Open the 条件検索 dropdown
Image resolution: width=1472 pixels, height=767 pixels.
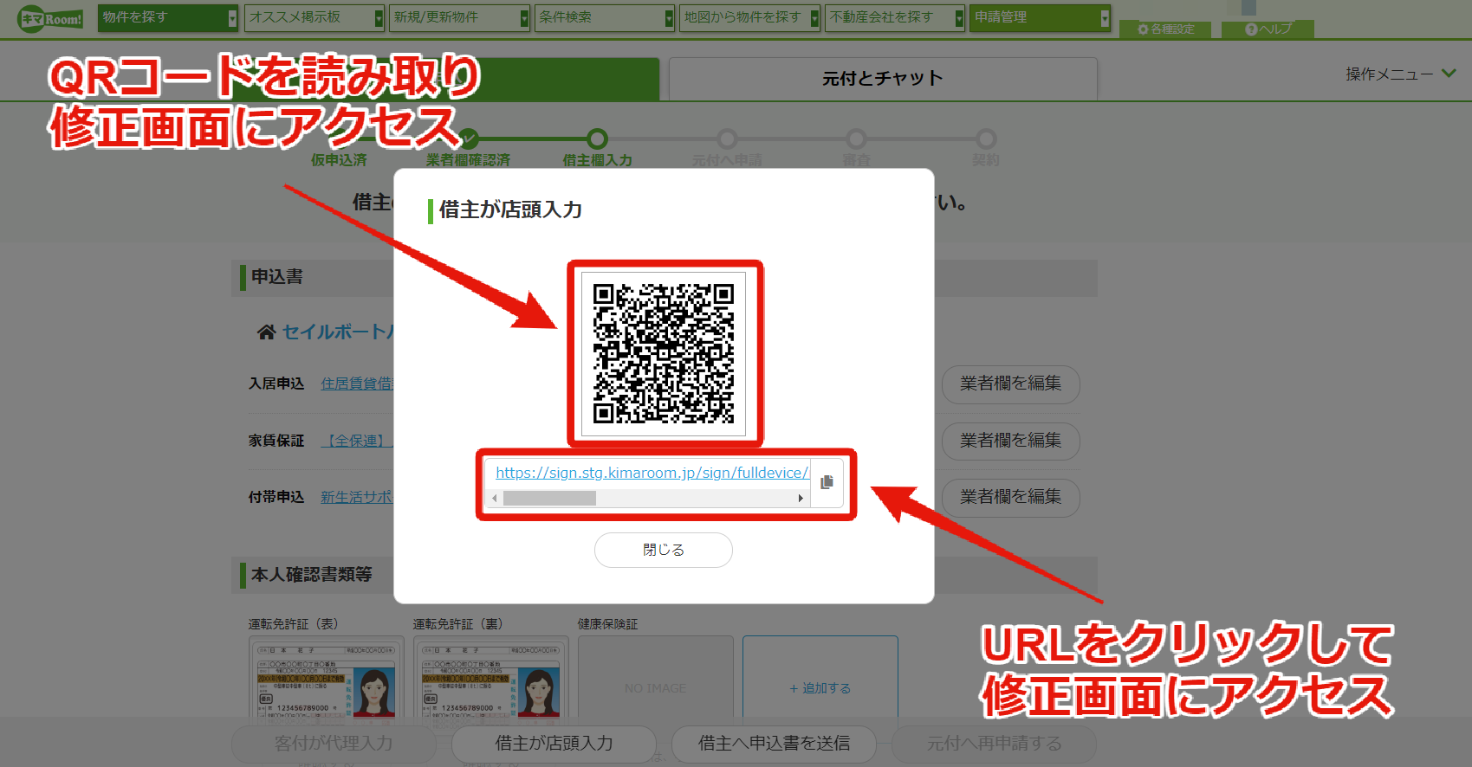coord(604,18)
